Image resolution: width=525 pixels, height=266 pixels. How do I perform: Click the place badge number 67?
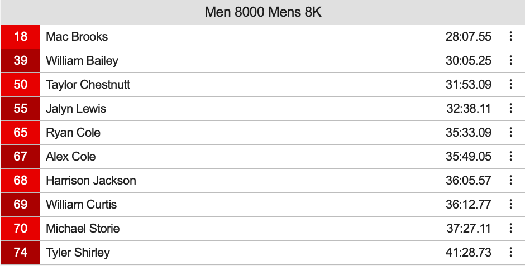click(x=21, y=157)
